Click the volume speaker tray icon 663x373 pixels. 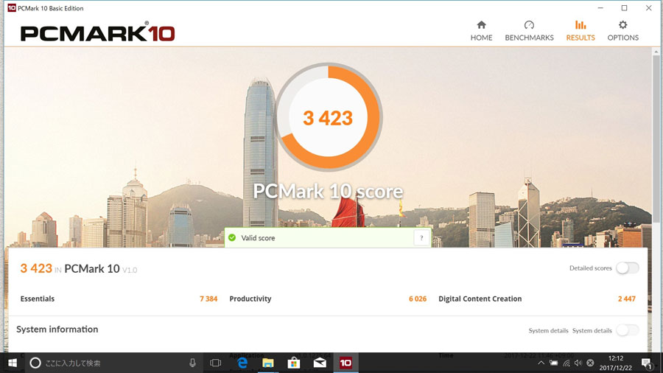tap(578, 363)
